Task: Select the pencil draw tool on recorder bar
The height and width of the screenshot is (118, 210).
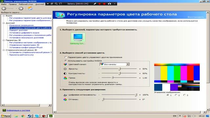Action: (95, 4)
